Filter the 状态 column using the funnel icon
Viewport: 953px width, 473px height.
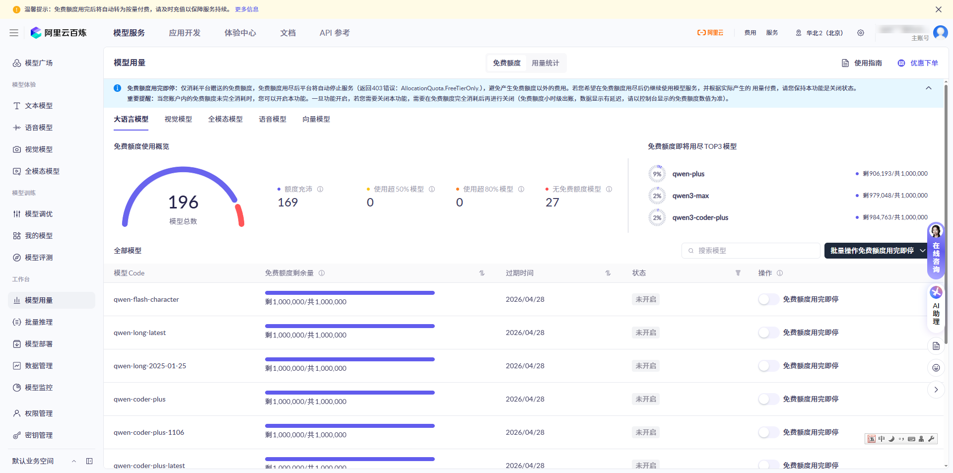[738, 273]
